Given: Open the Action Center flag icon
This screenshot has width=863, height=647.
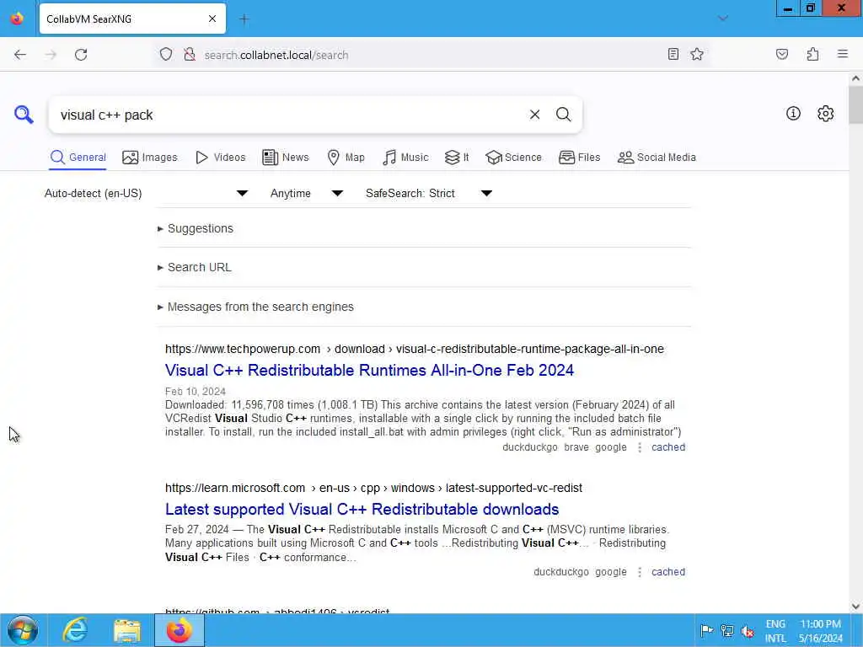Looking at the screenshot, I should click(x=707, y=630).
